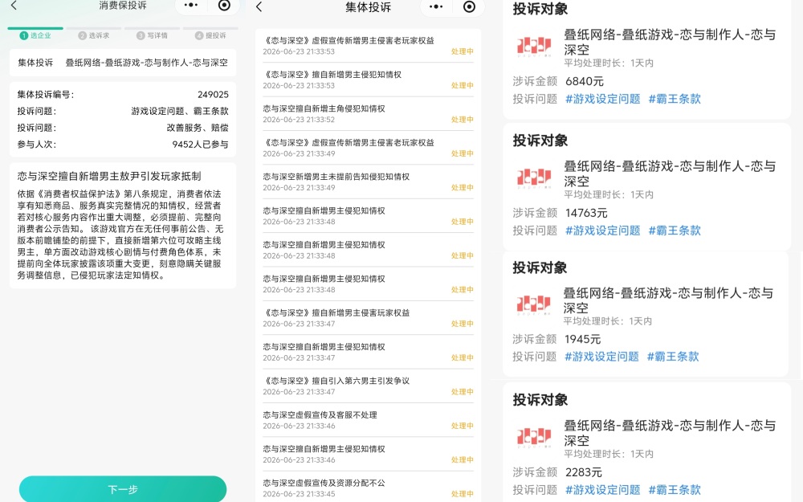Tap 游戏设定问题、霸王条款 value in complaint info

pyautogui.click(x=180, y=111)
